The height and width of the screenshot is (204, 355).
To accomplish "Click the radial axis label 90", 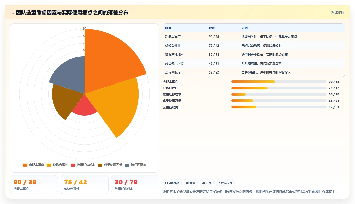I will click(85, 29).
